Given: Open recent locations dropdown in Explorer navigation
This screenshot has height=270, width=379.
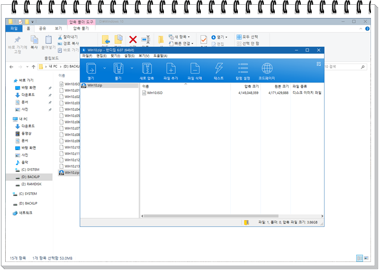Looking at the screenshot, I should (x=27, y=67).
